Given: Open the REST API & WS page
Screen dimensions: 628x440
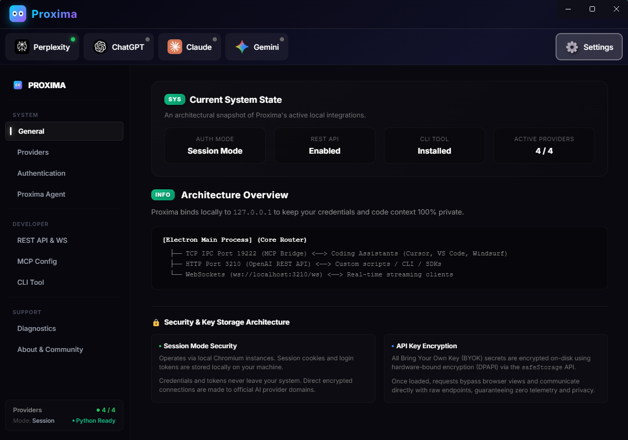Looking at the screenshot, I should click(x=64, y=240).
